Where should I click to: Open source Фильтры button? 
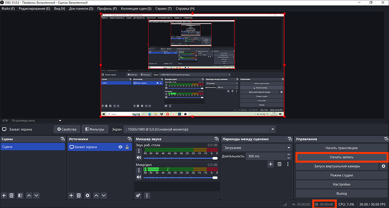pos(95,129)
